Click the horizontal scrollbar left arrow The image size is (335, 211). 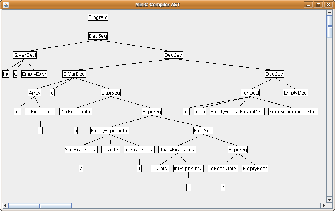[5, 206]
